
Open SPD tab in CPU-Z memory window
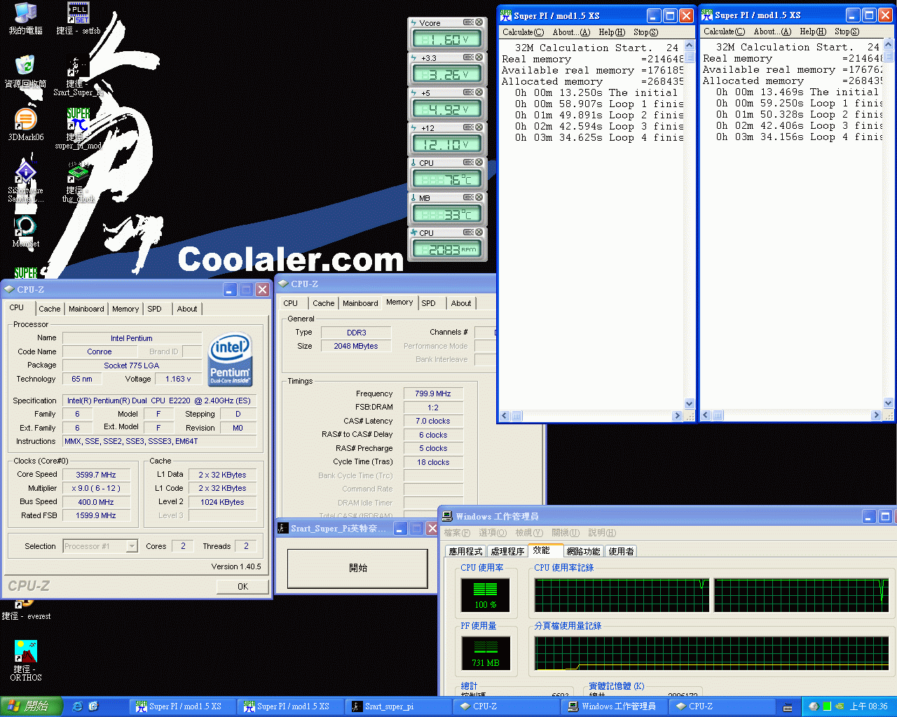pyautogui.click(x=428, y=303)
